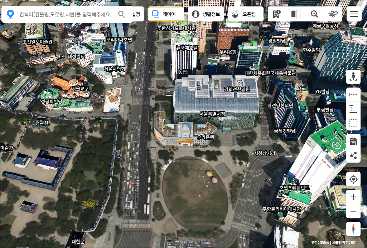This screenshot has height=248, width=367.
Task: Click the search magnifier button
Action: [122, 14]
